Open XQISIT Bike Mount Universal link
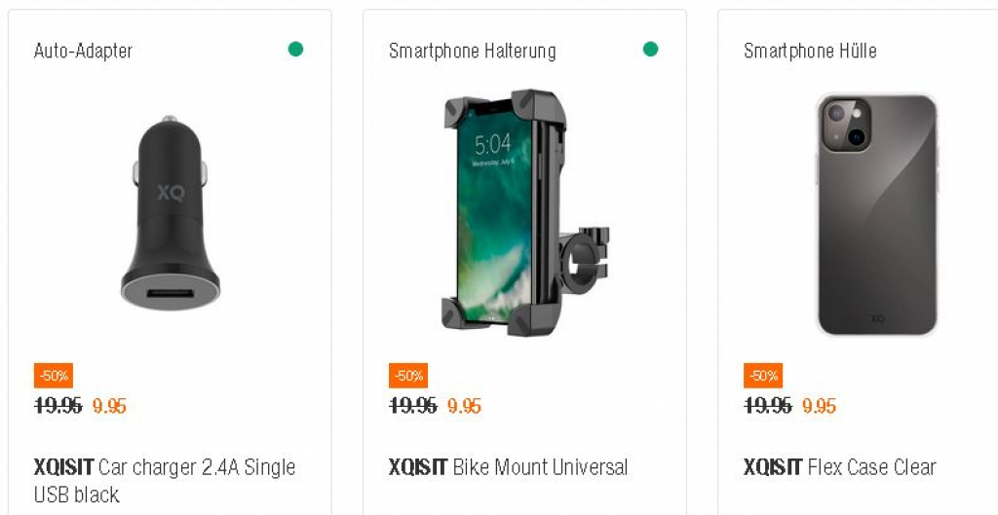This screenshot has width=998, height=515. (x=508, y=467)
